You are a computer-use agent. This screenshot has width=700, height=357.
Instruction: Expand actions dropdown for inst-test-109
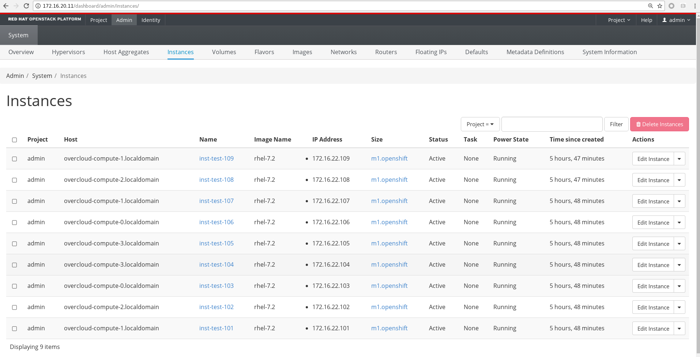pos(680,159)
